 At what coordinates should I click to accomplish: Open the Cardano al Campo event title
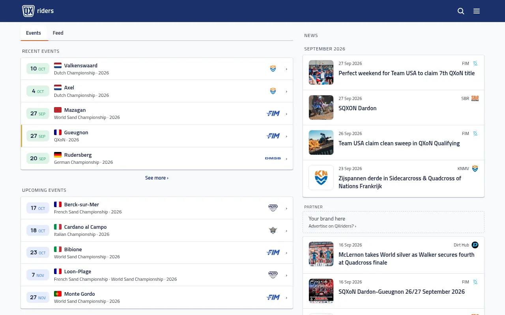(86, 227)
